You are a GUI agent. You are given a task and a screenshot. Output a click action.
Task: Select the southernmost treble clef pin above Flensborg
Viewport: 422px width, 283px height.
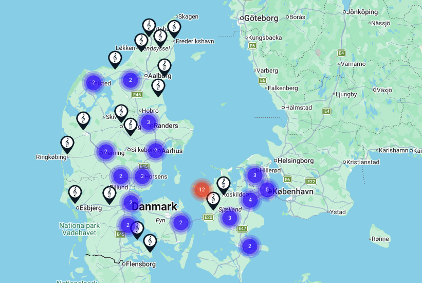[150, 242]
